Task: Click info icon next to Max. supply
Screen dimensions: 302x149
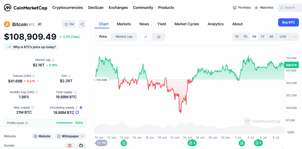Action: (32, 108)
